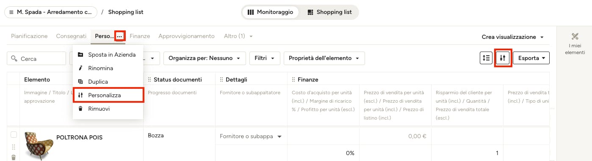The height and width of the screenshot is (161, 592).
Task: Click the Esporta button
Action: [x=531, y=58]
